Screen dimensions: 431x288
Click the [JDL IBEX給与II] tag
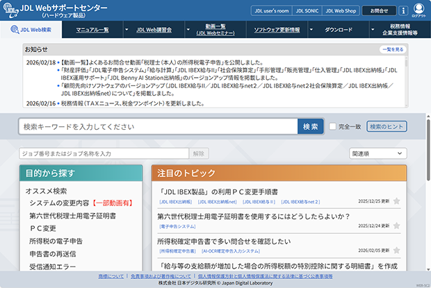tap(259, 201)
